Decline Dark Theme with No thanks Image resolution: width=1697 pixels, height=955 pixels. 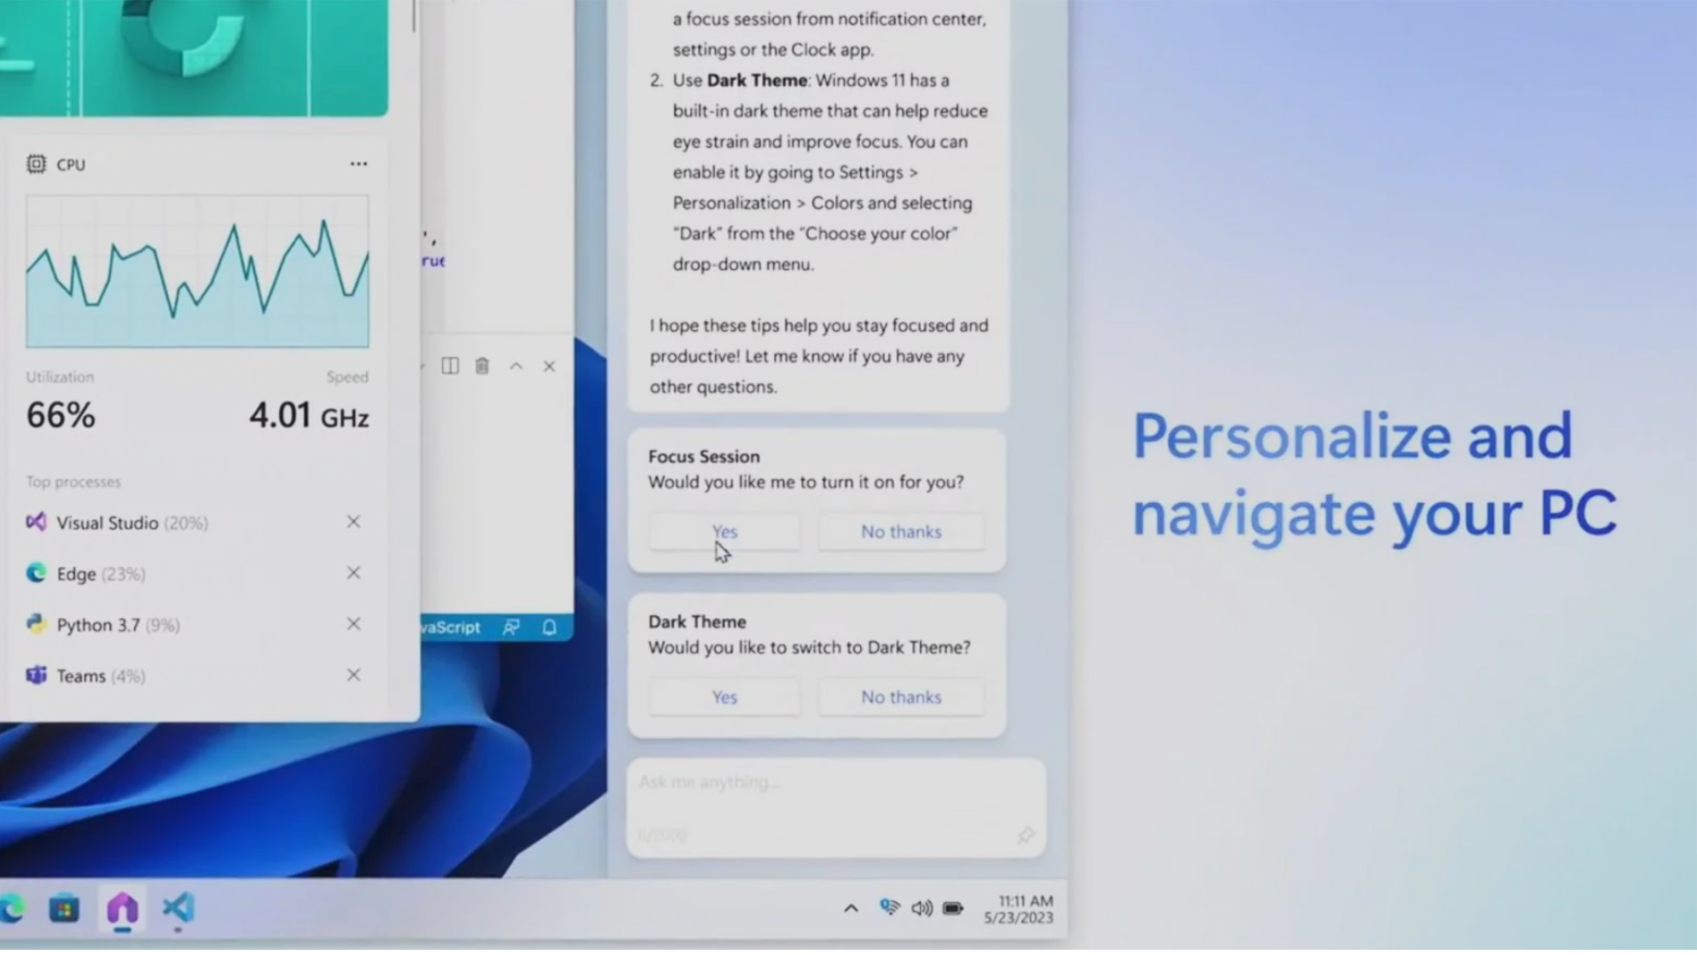tap(901, 697)
